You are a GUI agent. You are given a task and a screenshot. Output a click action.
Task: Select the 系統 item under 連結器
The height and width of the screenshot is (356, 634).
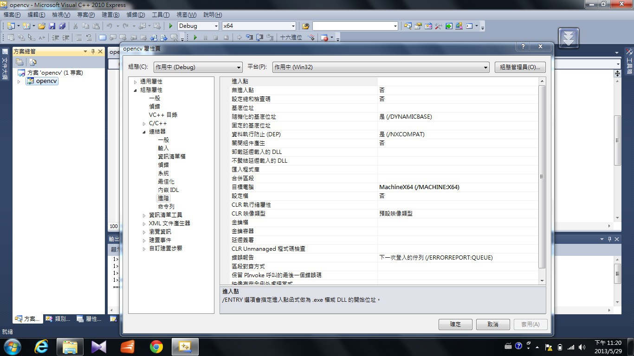point(163,173)
